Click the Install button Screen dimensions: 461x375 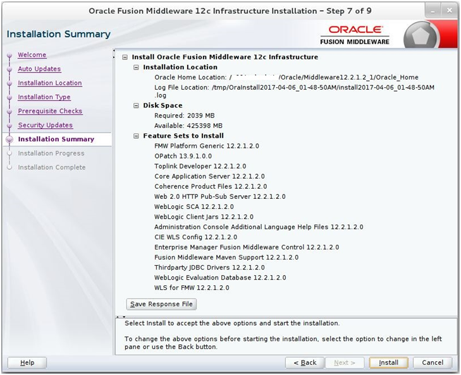[x=388, y=362]
